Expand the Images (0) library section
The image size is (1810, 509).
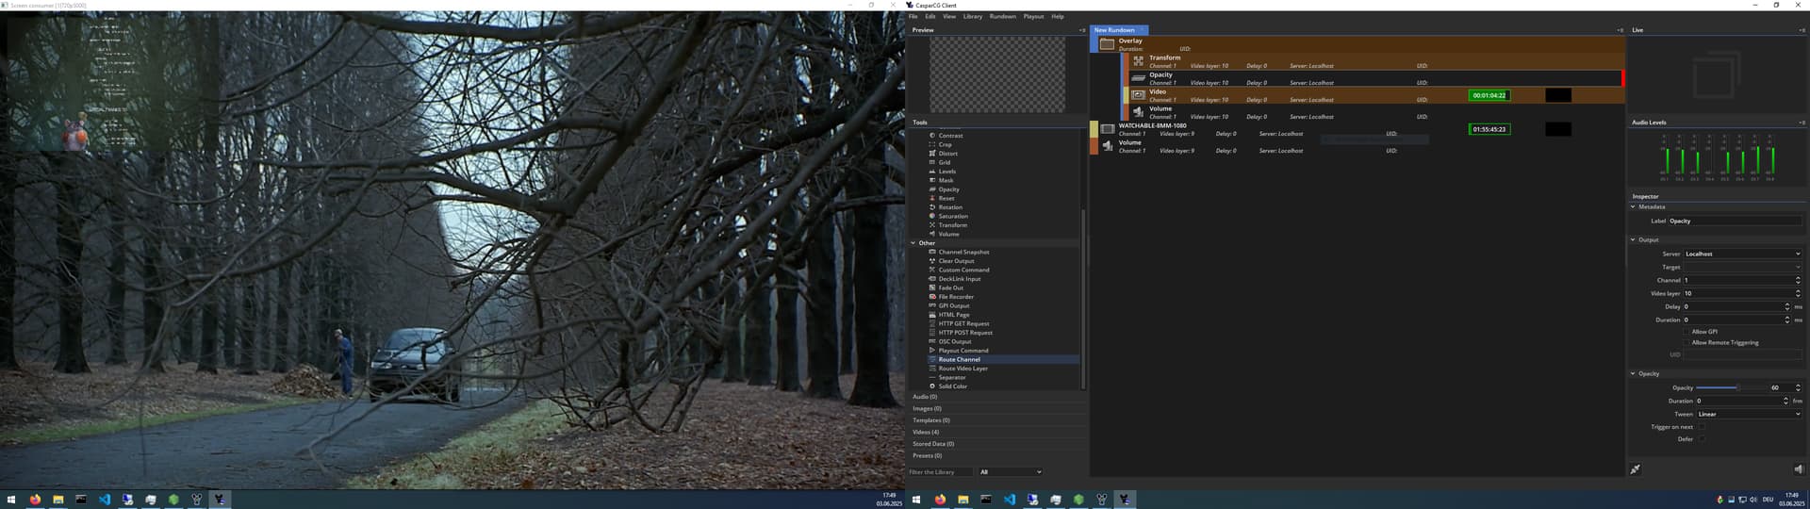coord(996,408)
